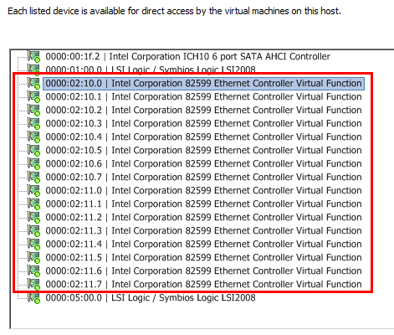
Task: Click the device icon for 0000:02:11.4
Action: pos(34,244)
